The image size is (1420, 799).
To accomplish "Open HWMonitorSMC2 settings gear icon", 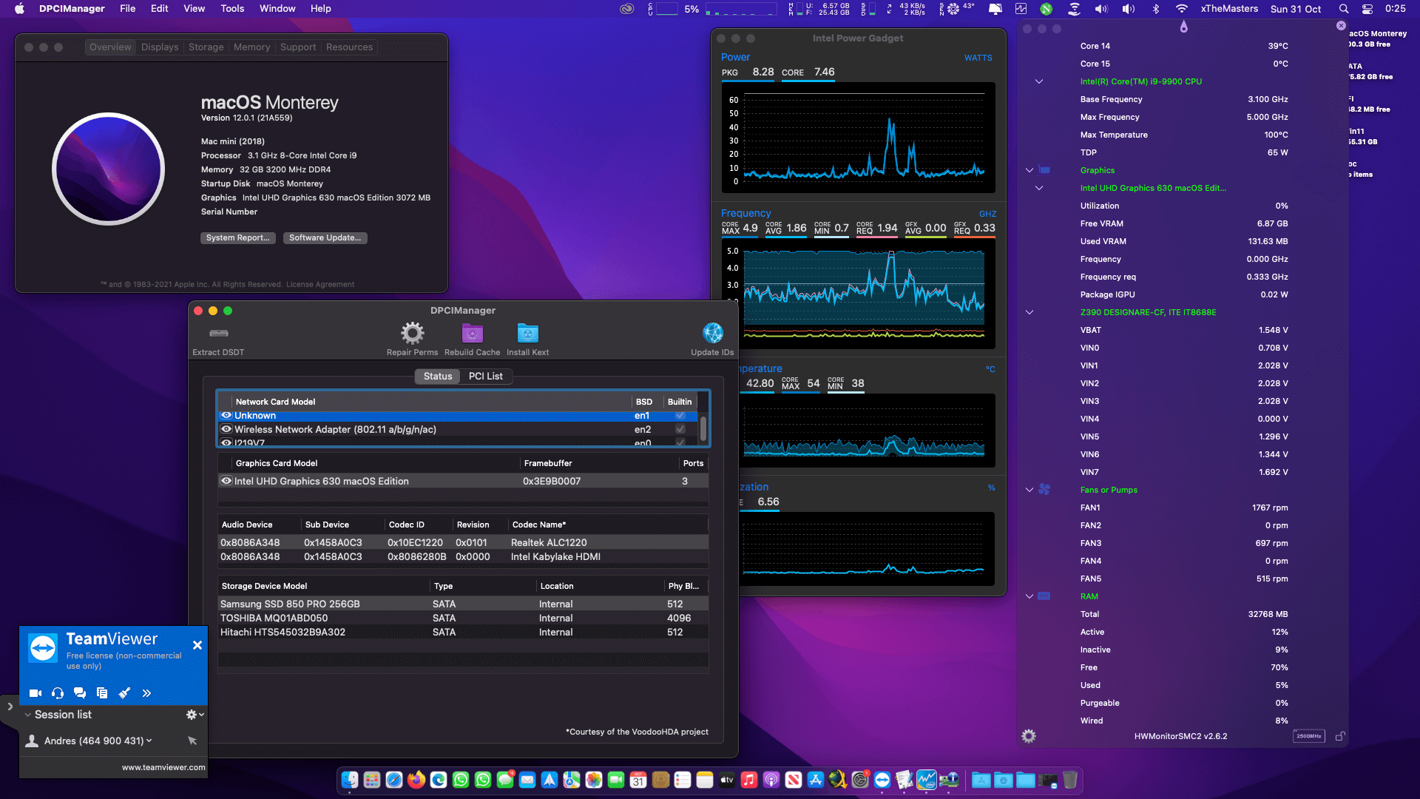I will click(x=1029, y=736).
